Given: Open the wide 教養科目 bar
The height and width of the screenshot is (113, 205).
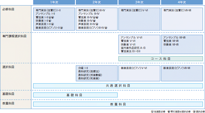Looking at the screenshot, I should tap(118, 104).
